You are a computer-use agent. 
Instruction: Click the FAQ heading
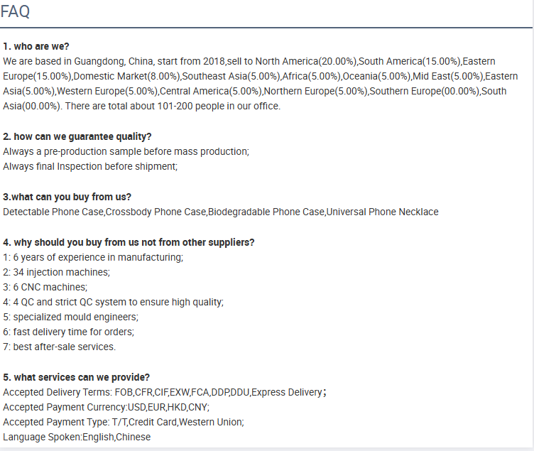pos(16,11)
